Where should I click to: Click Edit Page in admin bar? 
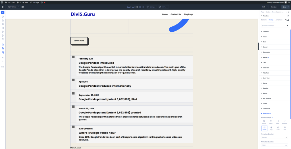[x=34, y=2]
